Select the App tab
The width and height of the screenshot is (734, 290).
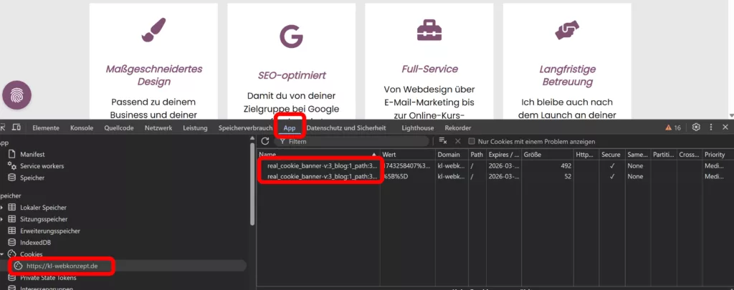[290, 127]
